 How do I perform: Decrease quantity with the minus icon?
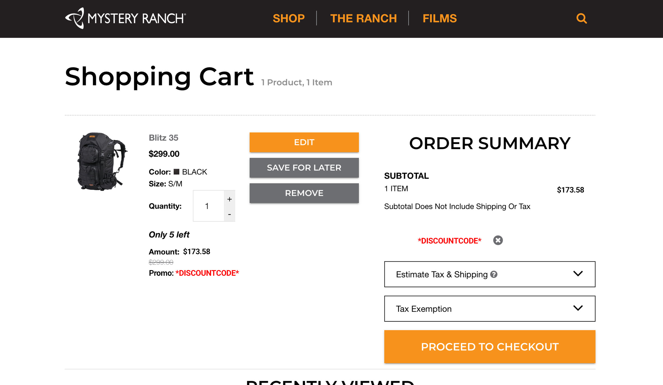tap(229, 214)
